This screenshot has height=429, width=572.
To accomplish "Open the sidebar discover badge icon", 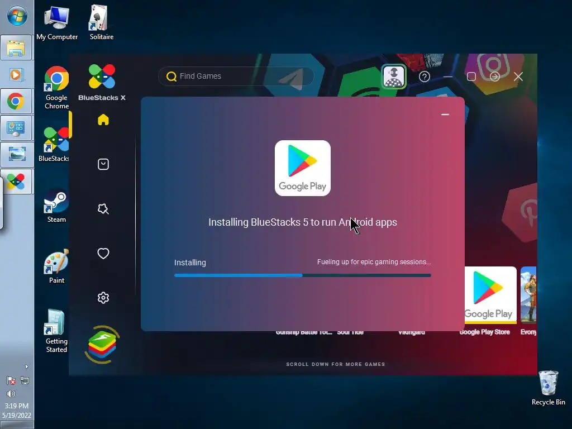I will tap(103, 209).
